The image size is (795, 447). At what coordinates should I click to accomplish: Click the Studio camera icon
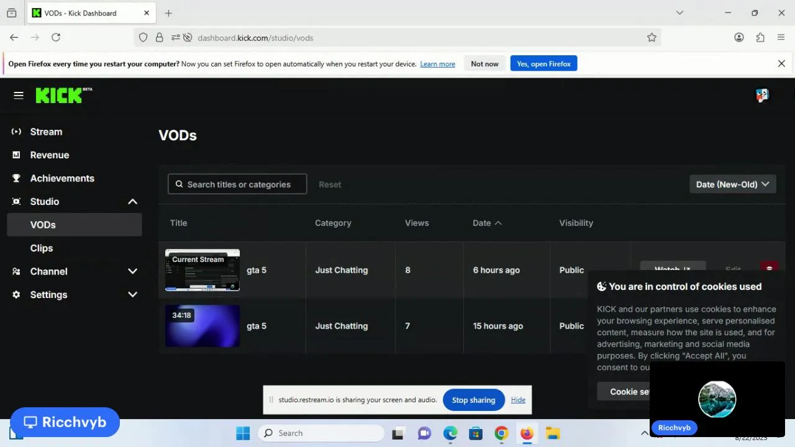click(x=16, y=202)
